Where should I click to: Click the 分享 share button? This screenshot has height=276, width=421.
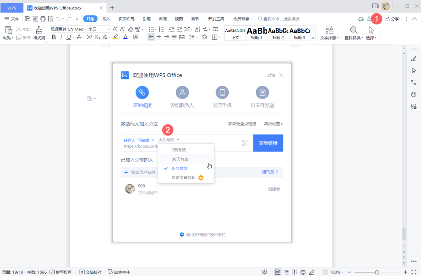point(392,19)
